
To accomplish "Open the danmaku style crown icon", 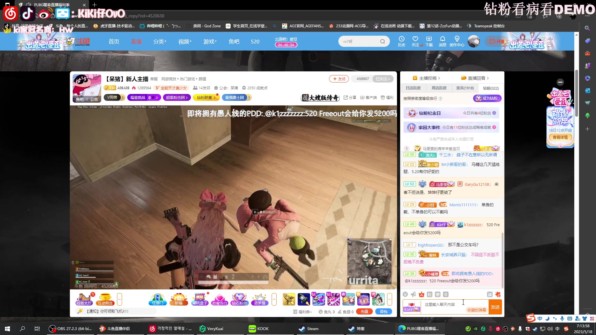I will tap(421, 294).
